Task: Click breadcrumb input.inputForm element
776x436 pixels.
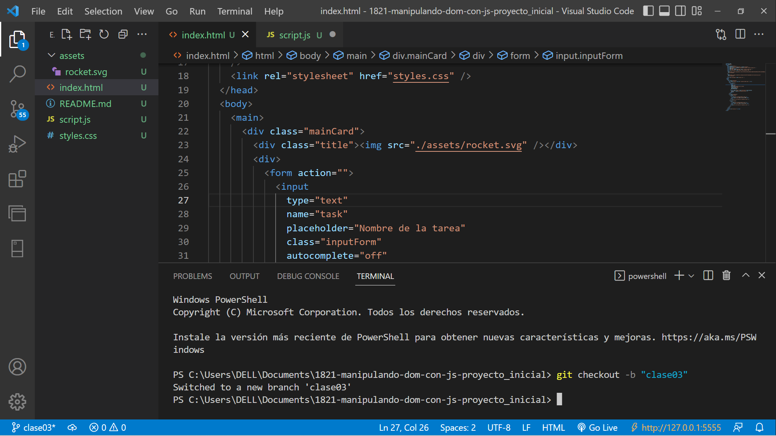Action: click(583, 56)
